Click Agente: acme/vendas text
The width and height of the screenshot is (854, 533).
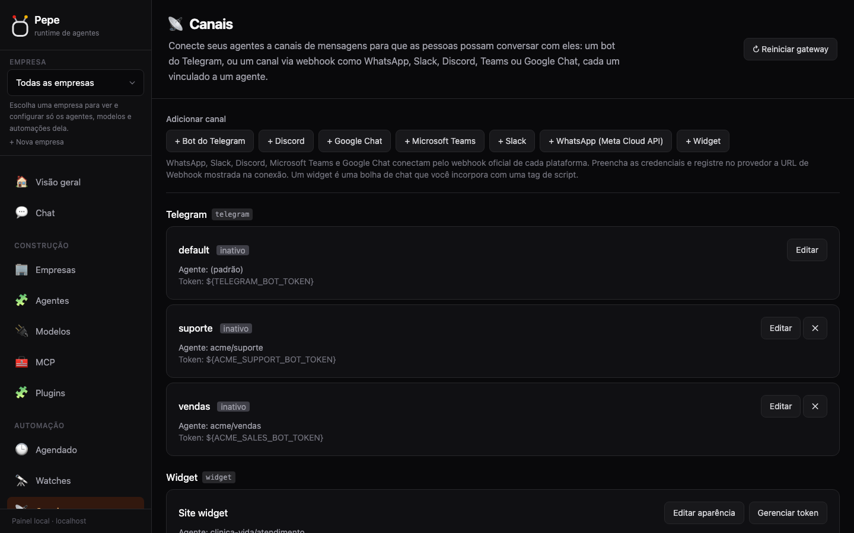coord(219,426)
